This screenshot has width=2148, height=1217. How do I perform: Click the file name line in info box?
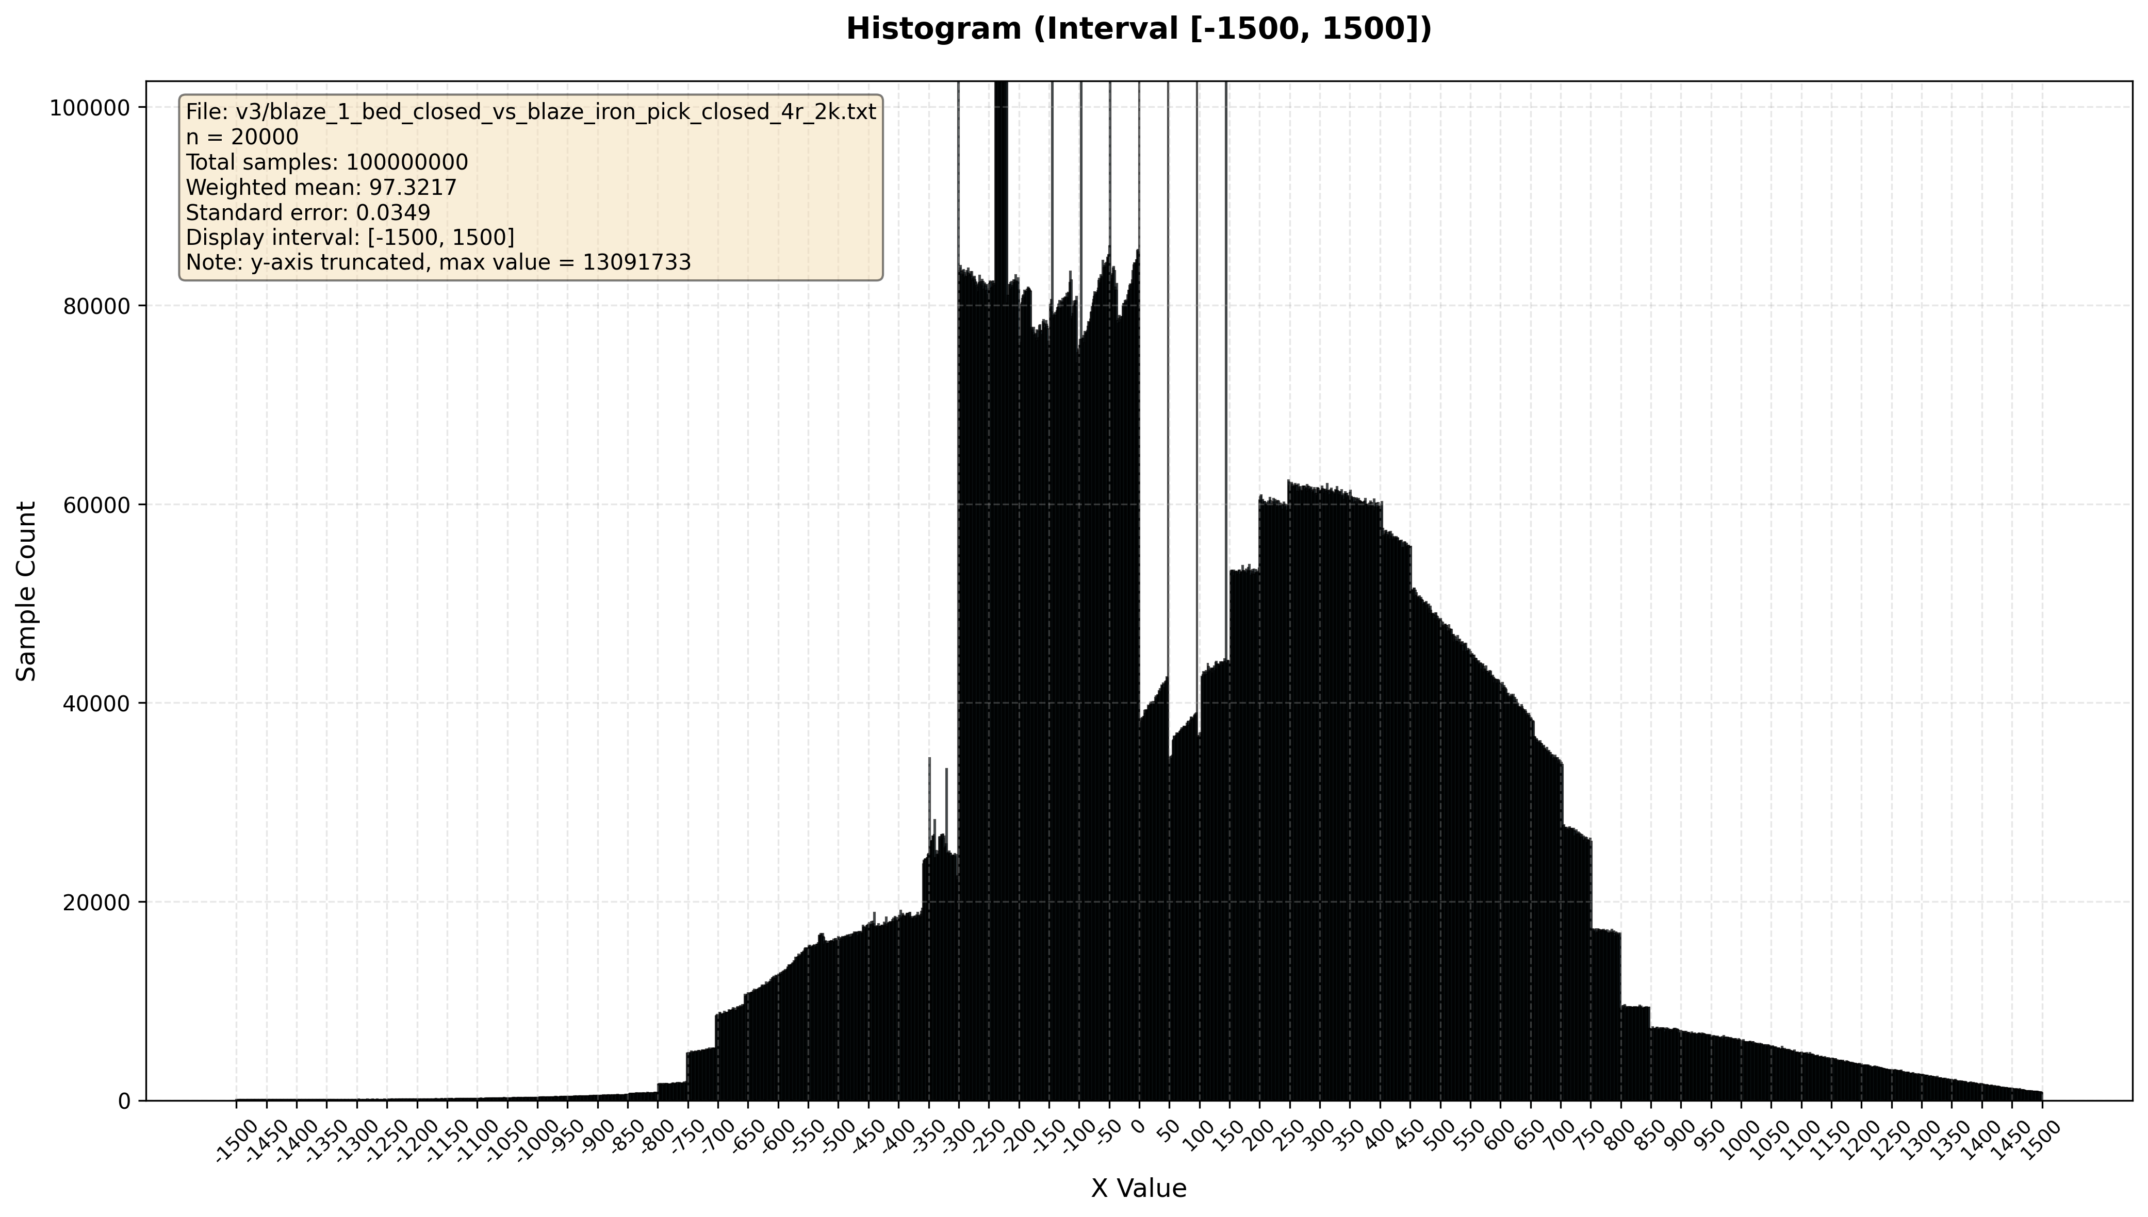530,112
